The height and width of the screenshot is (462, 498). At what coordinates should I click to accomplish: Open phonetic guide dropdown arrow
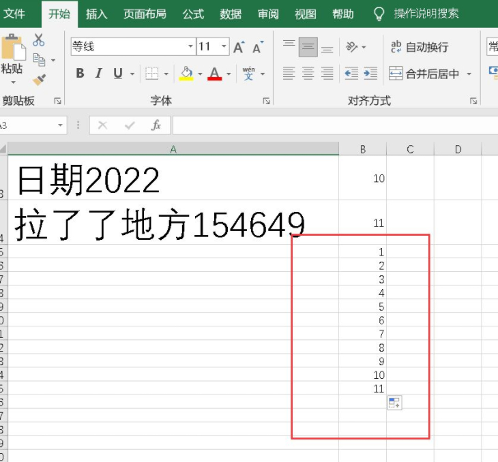[x=263, y=74]
